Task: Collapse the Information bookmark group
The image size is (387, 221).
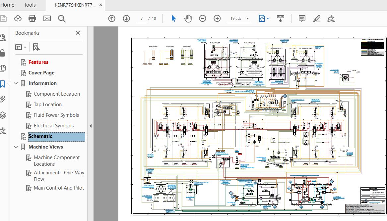Action: point(16,83)
